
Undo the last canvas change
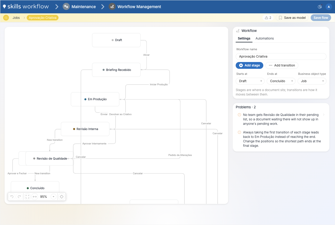click(12, 197)
